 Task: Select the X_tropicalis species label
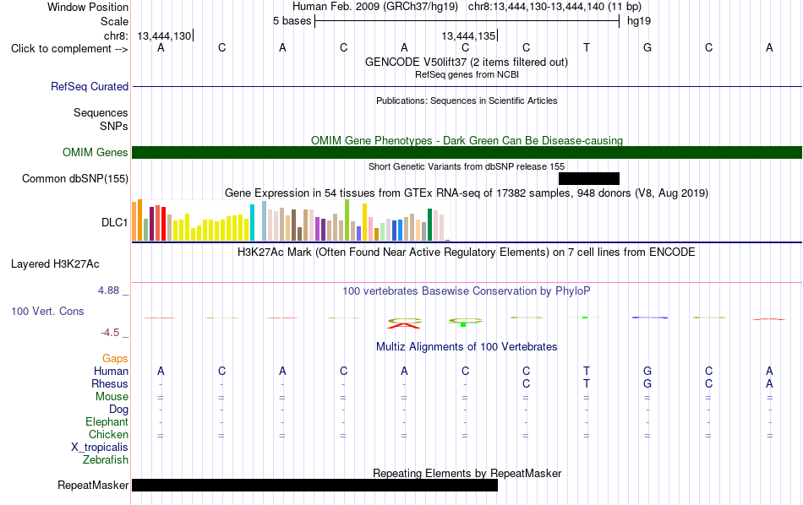100,448
